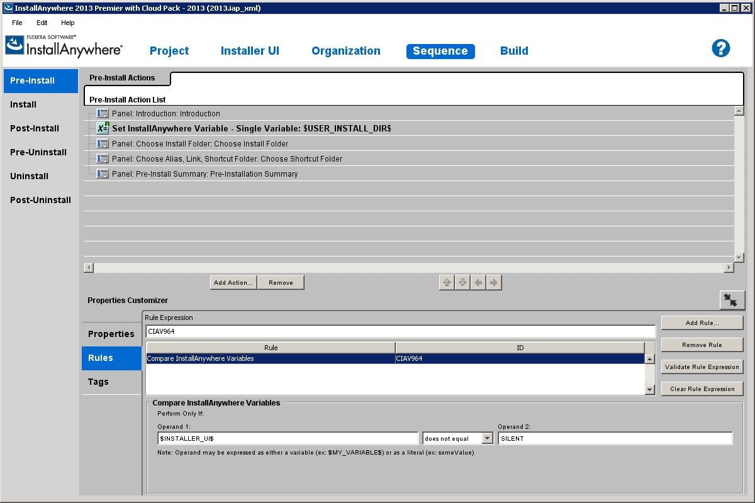Click action list horizontal scroll left arrow

tap(89, 268)
